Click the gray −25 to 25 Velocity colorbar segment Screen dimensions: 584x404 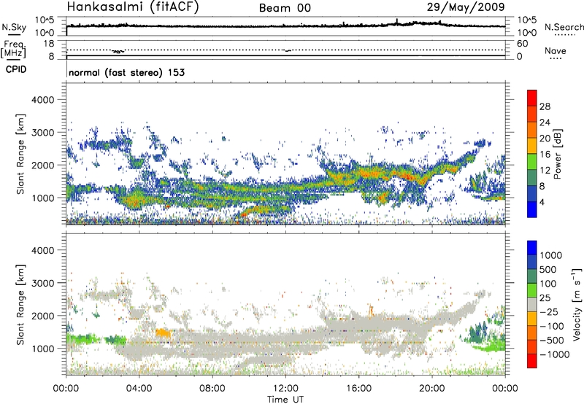[x=532, y=305]
